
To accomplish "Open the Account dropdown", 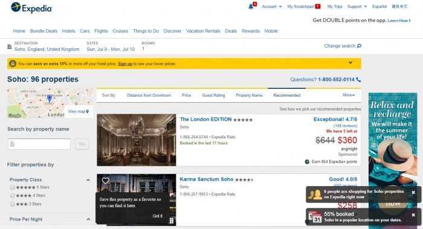I will tap(272, 7).
